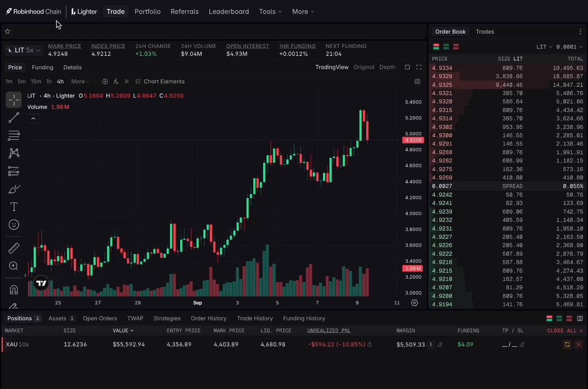The width and height of the screenshot is (588, 389).
Task: Show both bids and asks in order book
Action: pyautogui.click(x=436, y=47)
